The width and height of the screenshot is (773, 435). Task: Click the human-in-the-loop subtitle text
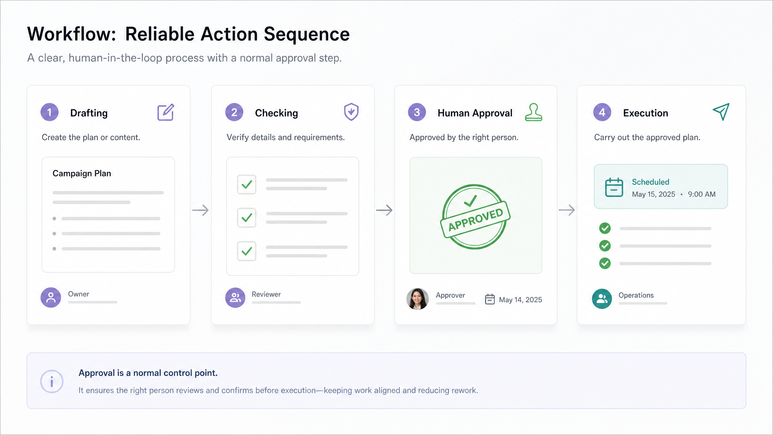click(x=184, y=58)
